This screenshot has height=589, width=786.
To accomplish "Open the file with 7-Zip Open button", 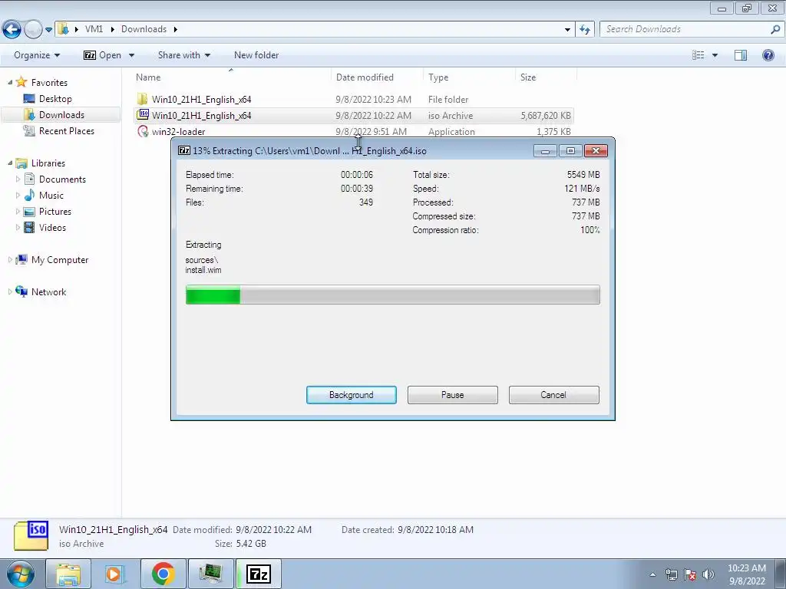I will coord(102,55).
